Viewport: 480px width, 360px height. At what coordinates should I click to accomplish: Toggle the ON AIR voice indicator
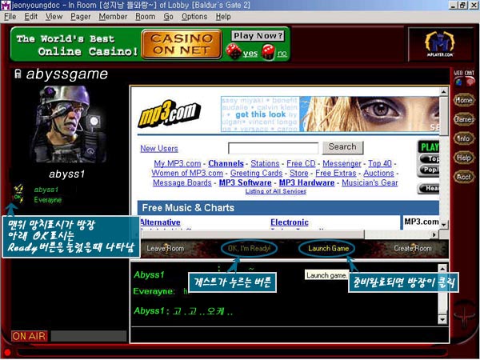pyautogui.click(x=29, y=336)
